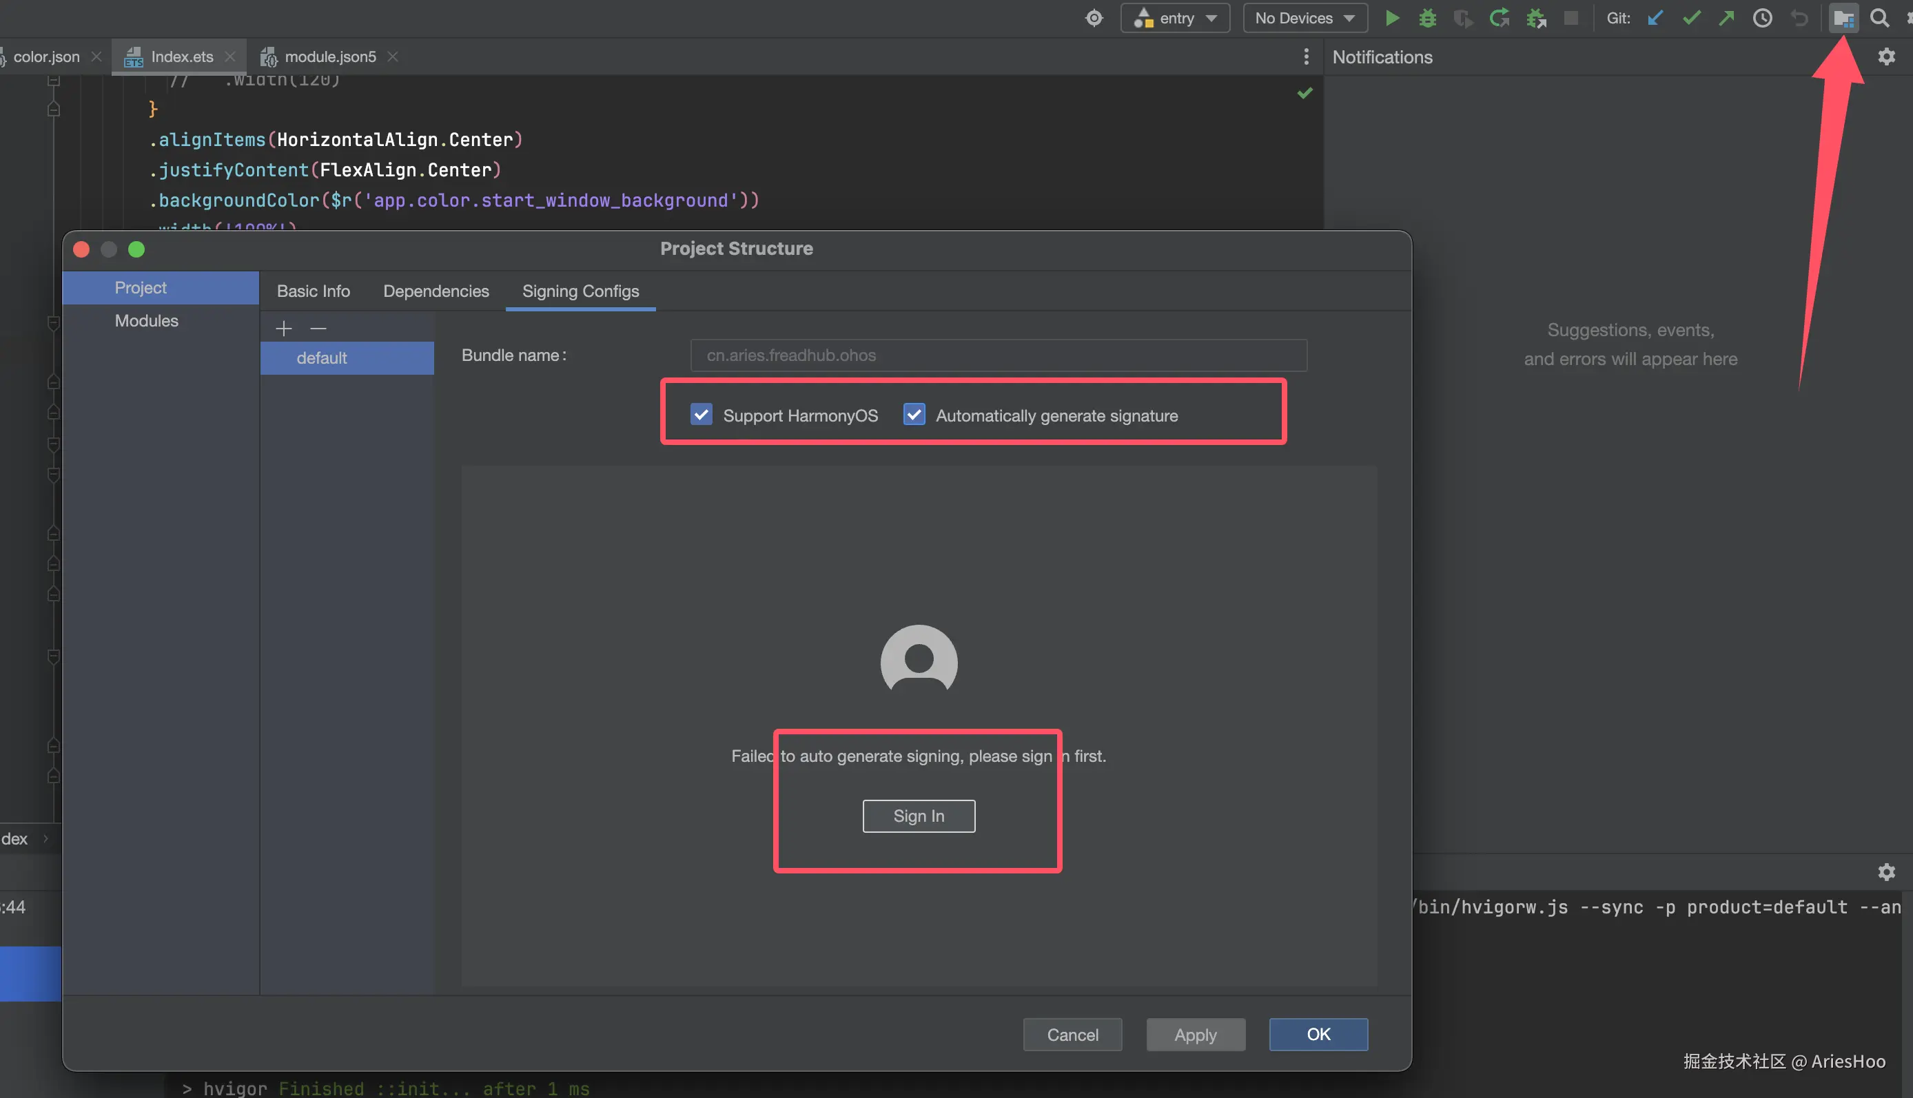Open the Dependencies tab
This screenshot has width=1913, height=1098.
click(x=436, y=291)
